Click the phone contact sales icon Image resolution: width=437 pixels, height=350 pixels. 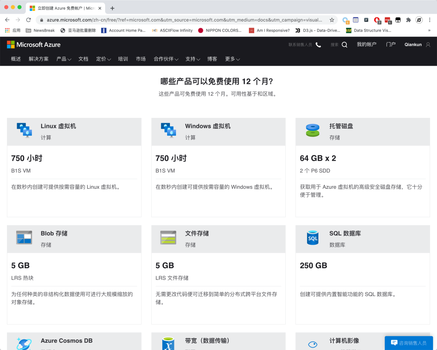click(x=318, y=45)
